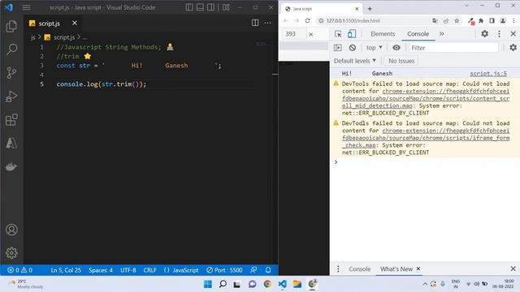Viewport: 520px width, 292px height.
Task: Click the js breadcrumb folder
Action: tap(33, 37)
